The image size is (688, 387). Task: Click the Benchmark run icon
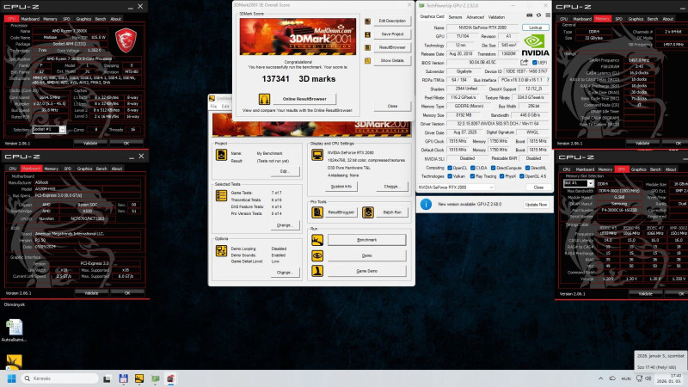tap(317, 240)
